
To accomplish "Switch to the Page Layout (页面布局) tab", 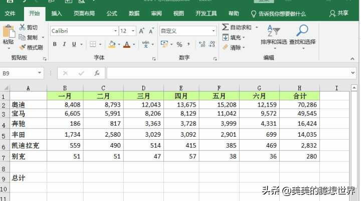I will pos(84,14).
